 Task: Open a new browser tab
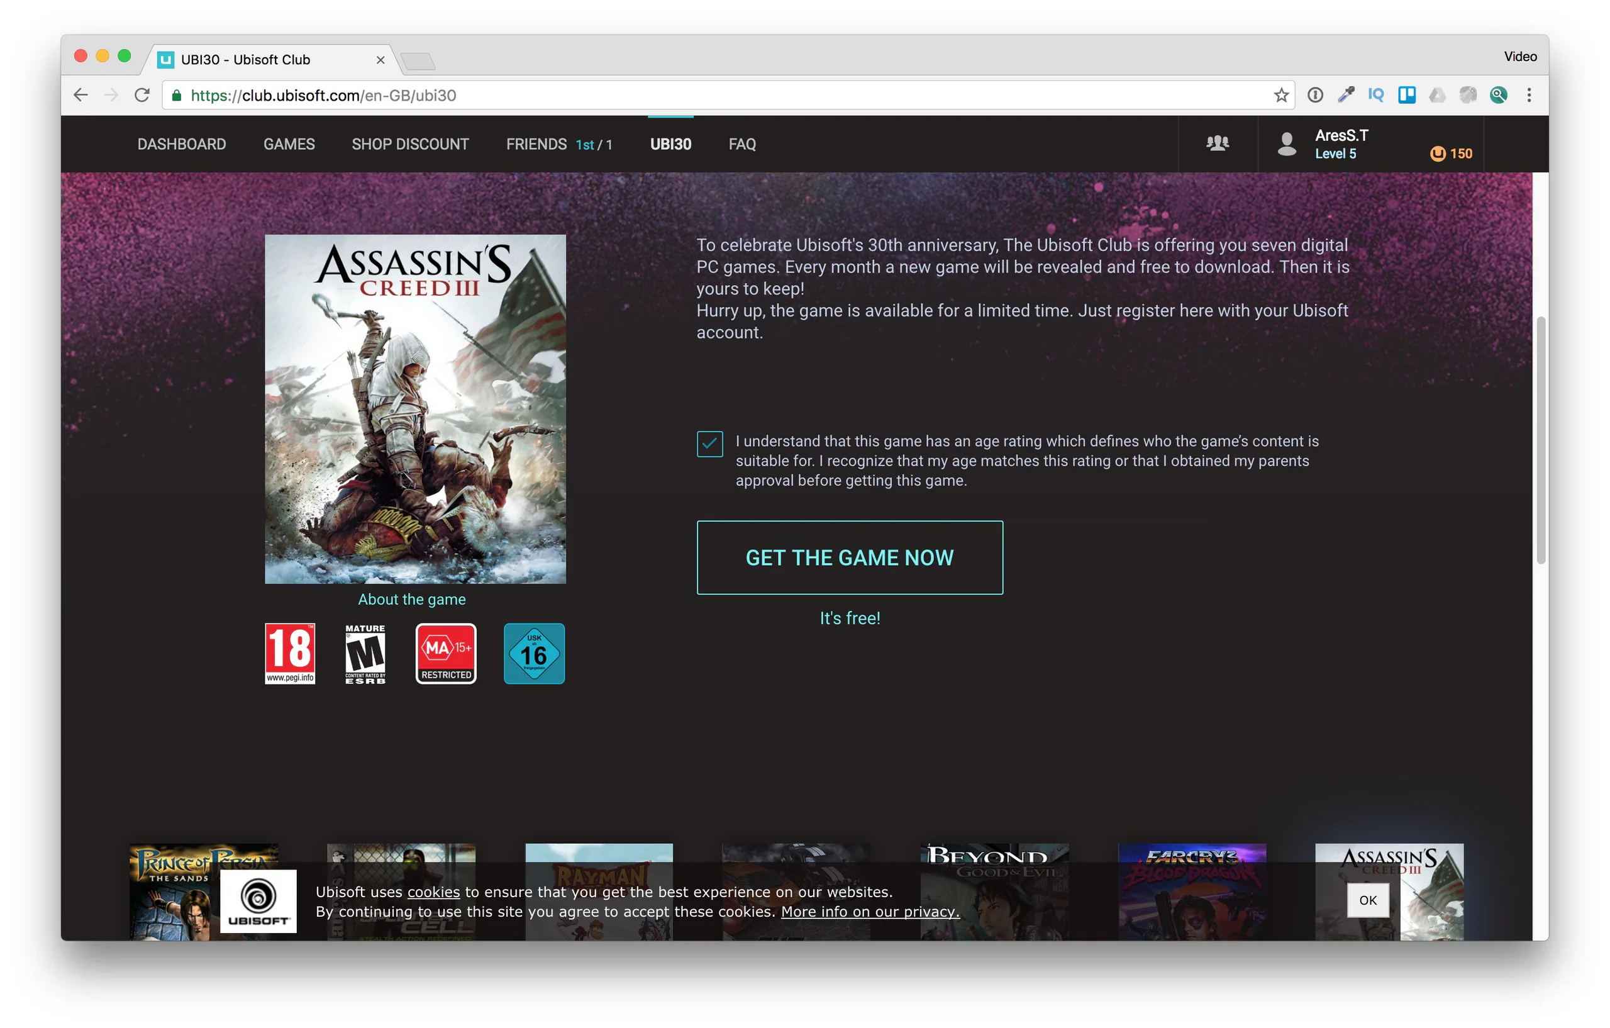419,62
